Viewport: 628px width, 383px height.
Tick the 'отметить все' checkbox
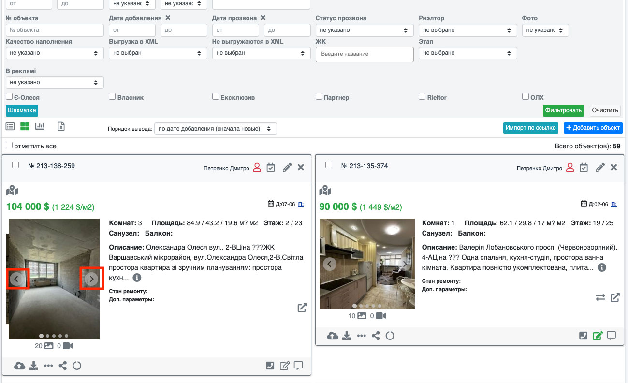click(9, 146)
